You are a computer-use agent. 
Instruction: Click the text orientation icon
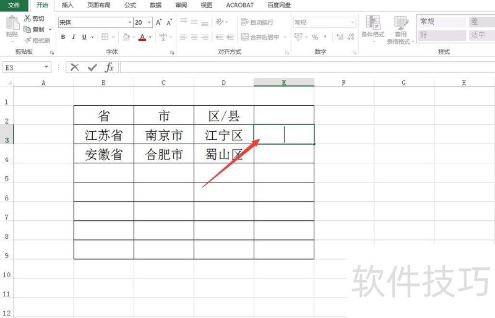(x=220, y=22)
